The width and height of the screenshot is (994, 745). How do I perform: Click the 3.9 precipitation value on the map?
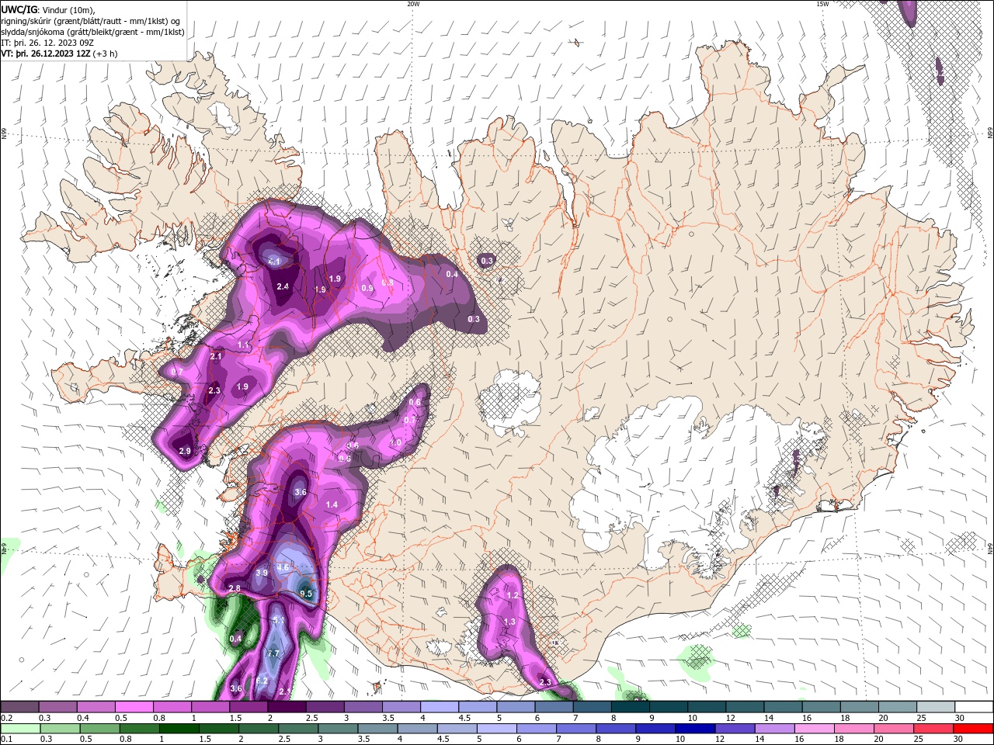tap(262, 573)
